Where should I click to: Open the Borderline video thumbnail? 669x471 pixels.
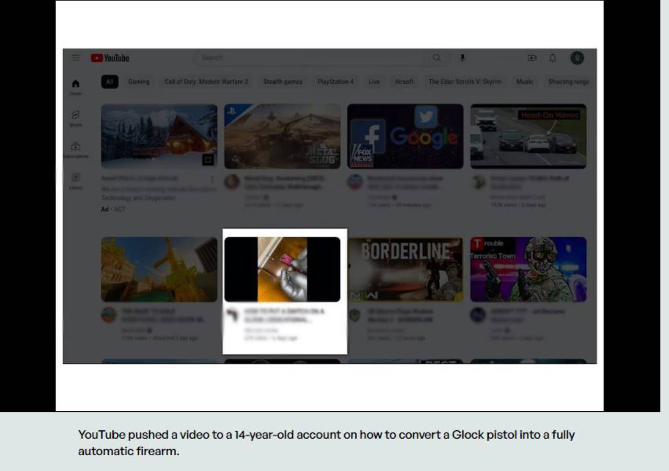pos(405,270)
